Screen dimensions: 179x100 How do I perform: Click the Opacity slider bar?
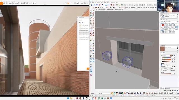coord(166,74)
